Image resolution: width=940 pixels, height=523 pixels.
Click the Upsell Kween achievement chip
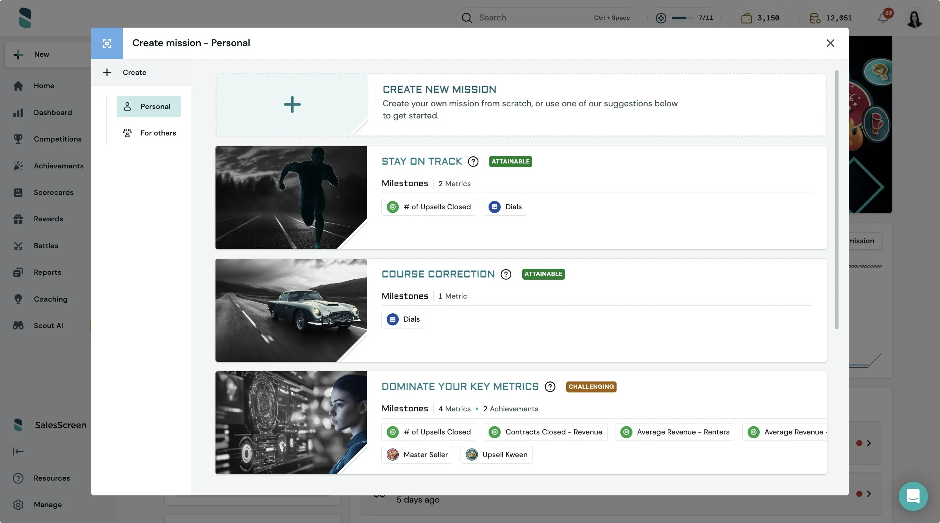point(497,455)
